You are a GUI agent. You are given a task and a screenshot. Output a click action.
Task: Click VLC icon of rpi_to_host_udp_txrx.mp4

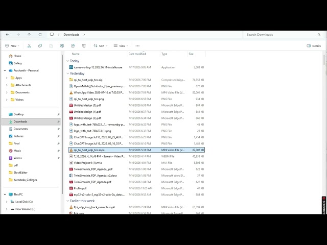pos(71,150)
